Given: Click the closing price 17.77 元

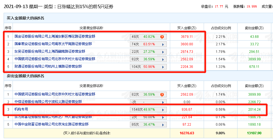Looking at the screenshot, I should (221, 7).
